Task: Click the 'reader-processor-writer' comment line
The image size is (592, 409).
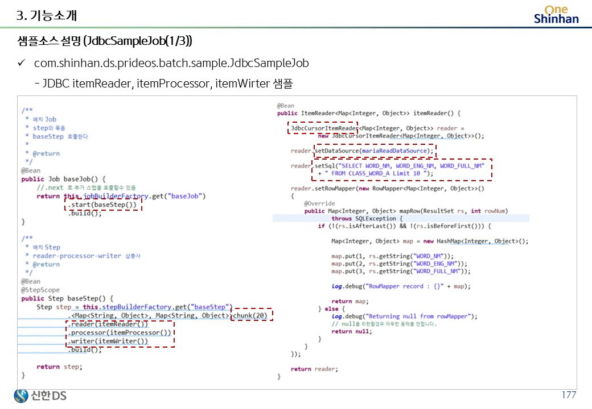Action: [x=87, y=256]
